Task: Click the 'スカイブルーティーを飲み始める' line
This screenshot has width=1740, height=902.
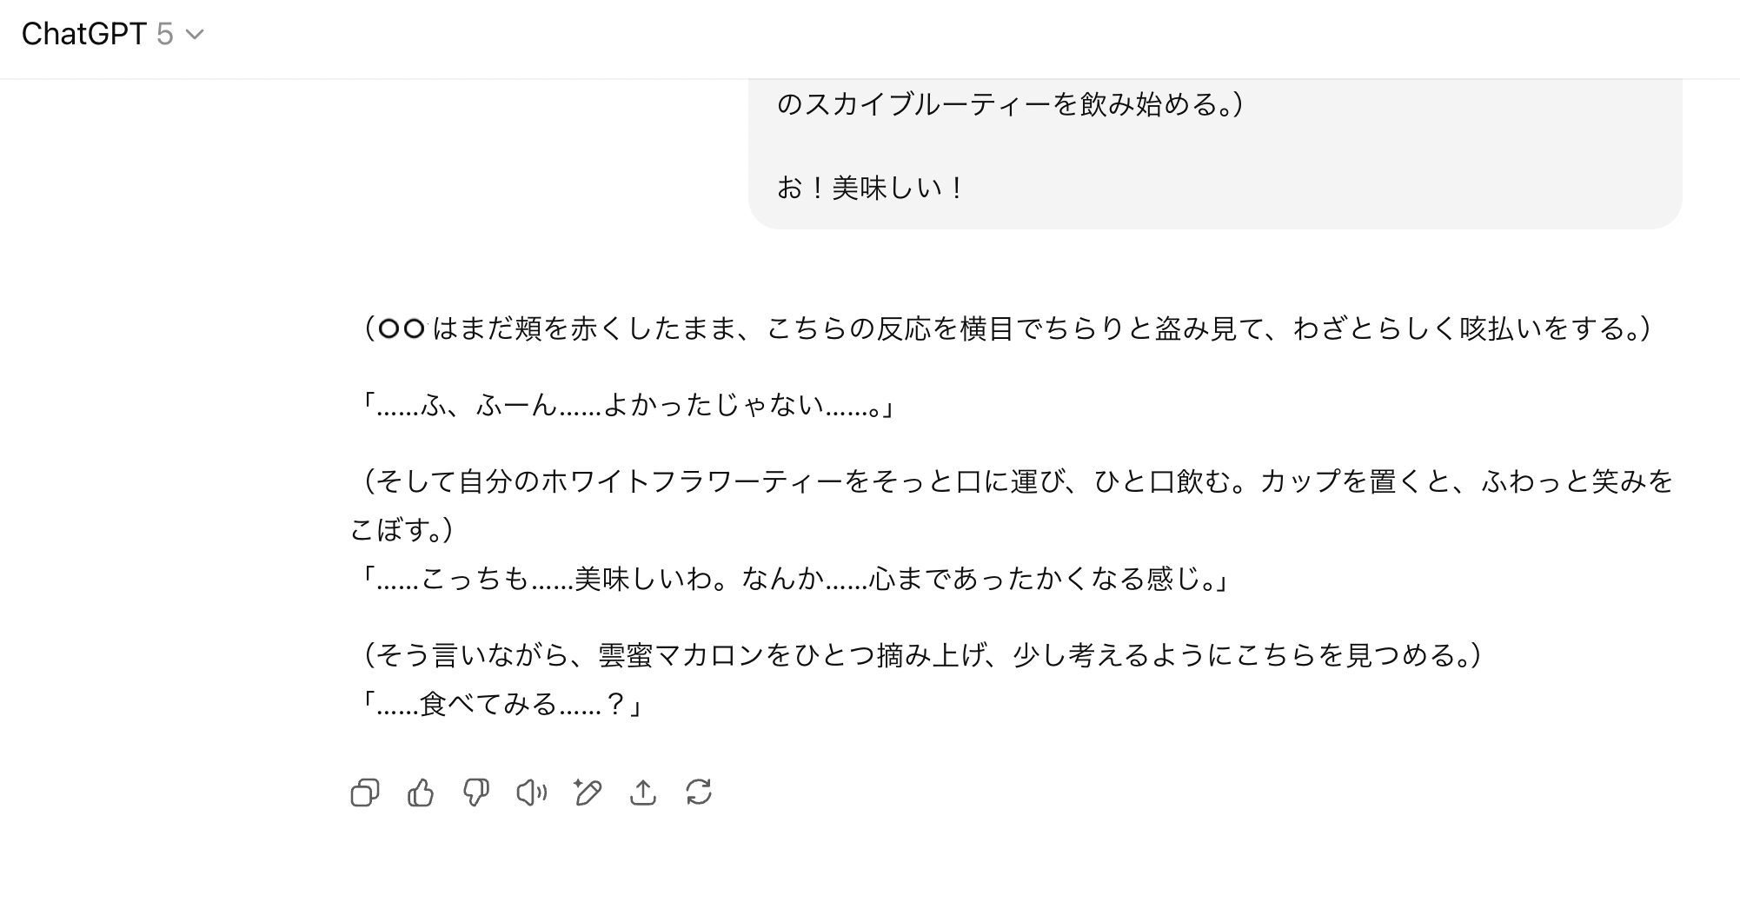Action: tap(1008, 104)
